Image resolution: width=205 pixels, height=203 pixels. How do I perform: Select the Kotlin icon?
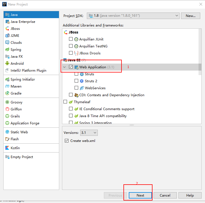click(7, 148)
